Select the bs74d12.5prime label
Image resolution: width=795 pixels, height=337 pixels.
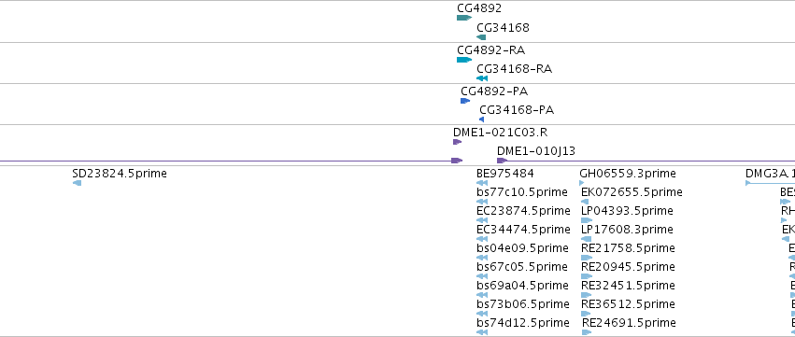523,323
